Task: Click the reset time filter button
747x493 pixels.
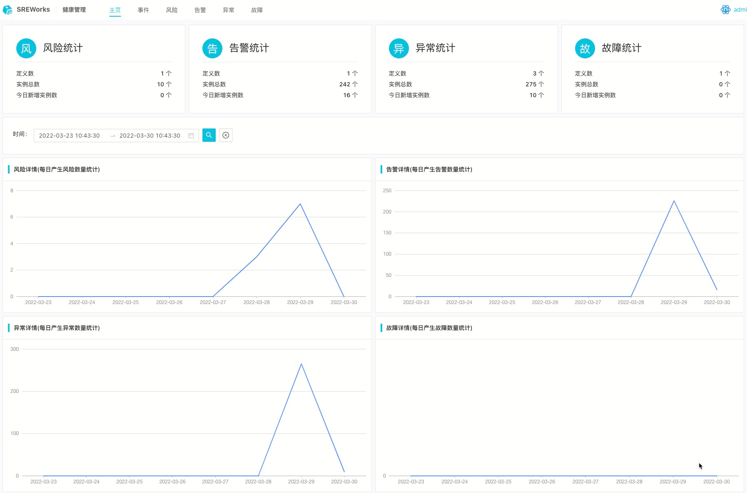Action: (x=226, y=135)
